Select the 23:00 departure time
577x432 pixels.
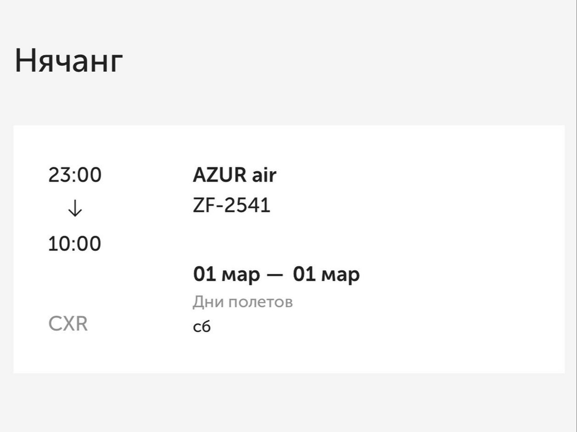pyautogui.click(x=75, y=175)
